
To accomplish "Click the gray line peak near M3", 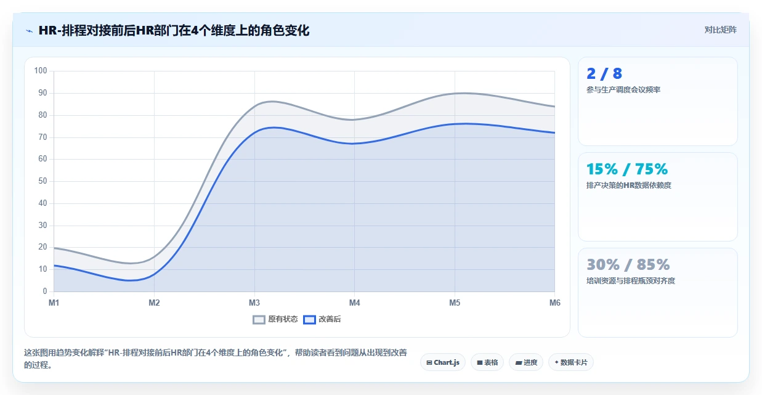I will (271, 101).
